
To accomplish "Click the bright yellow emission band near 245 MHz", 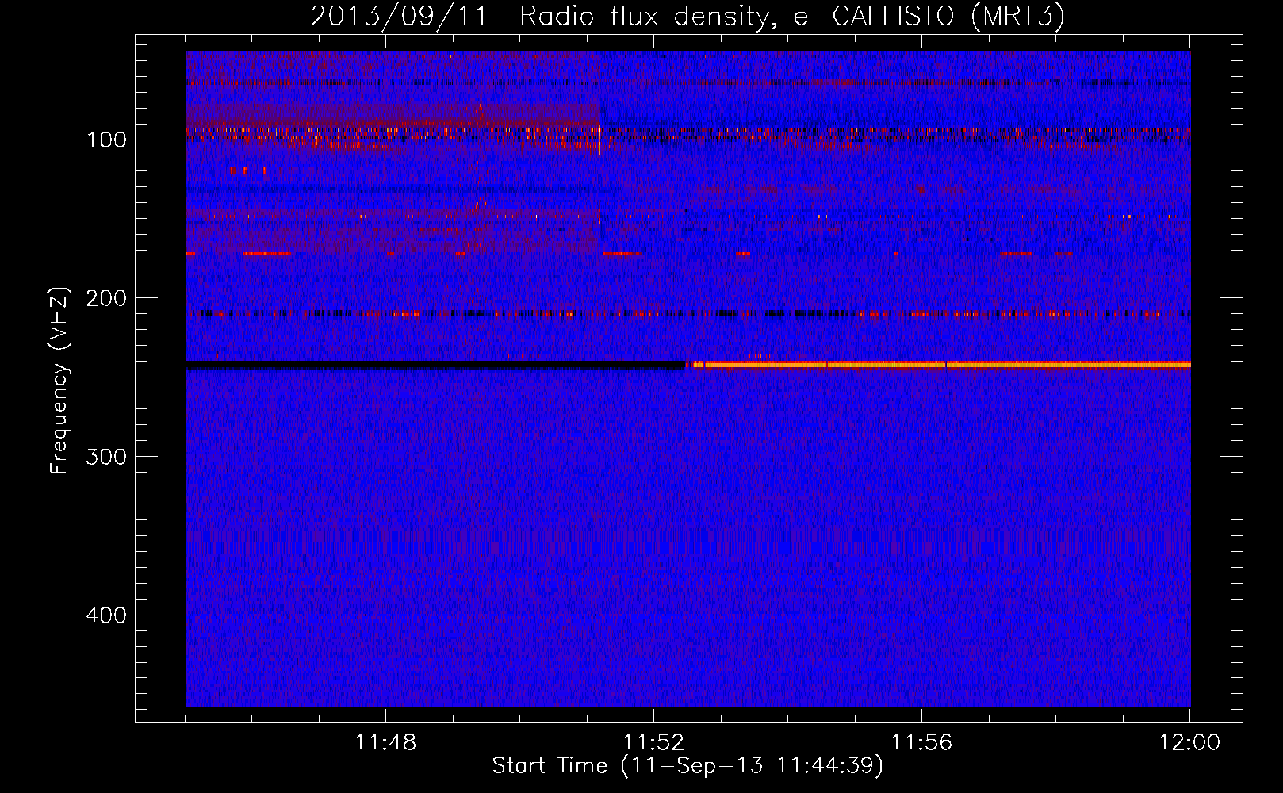I will tap(939, 365).
